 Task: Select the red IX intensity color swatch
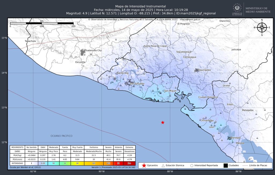(x=118, y=163)
